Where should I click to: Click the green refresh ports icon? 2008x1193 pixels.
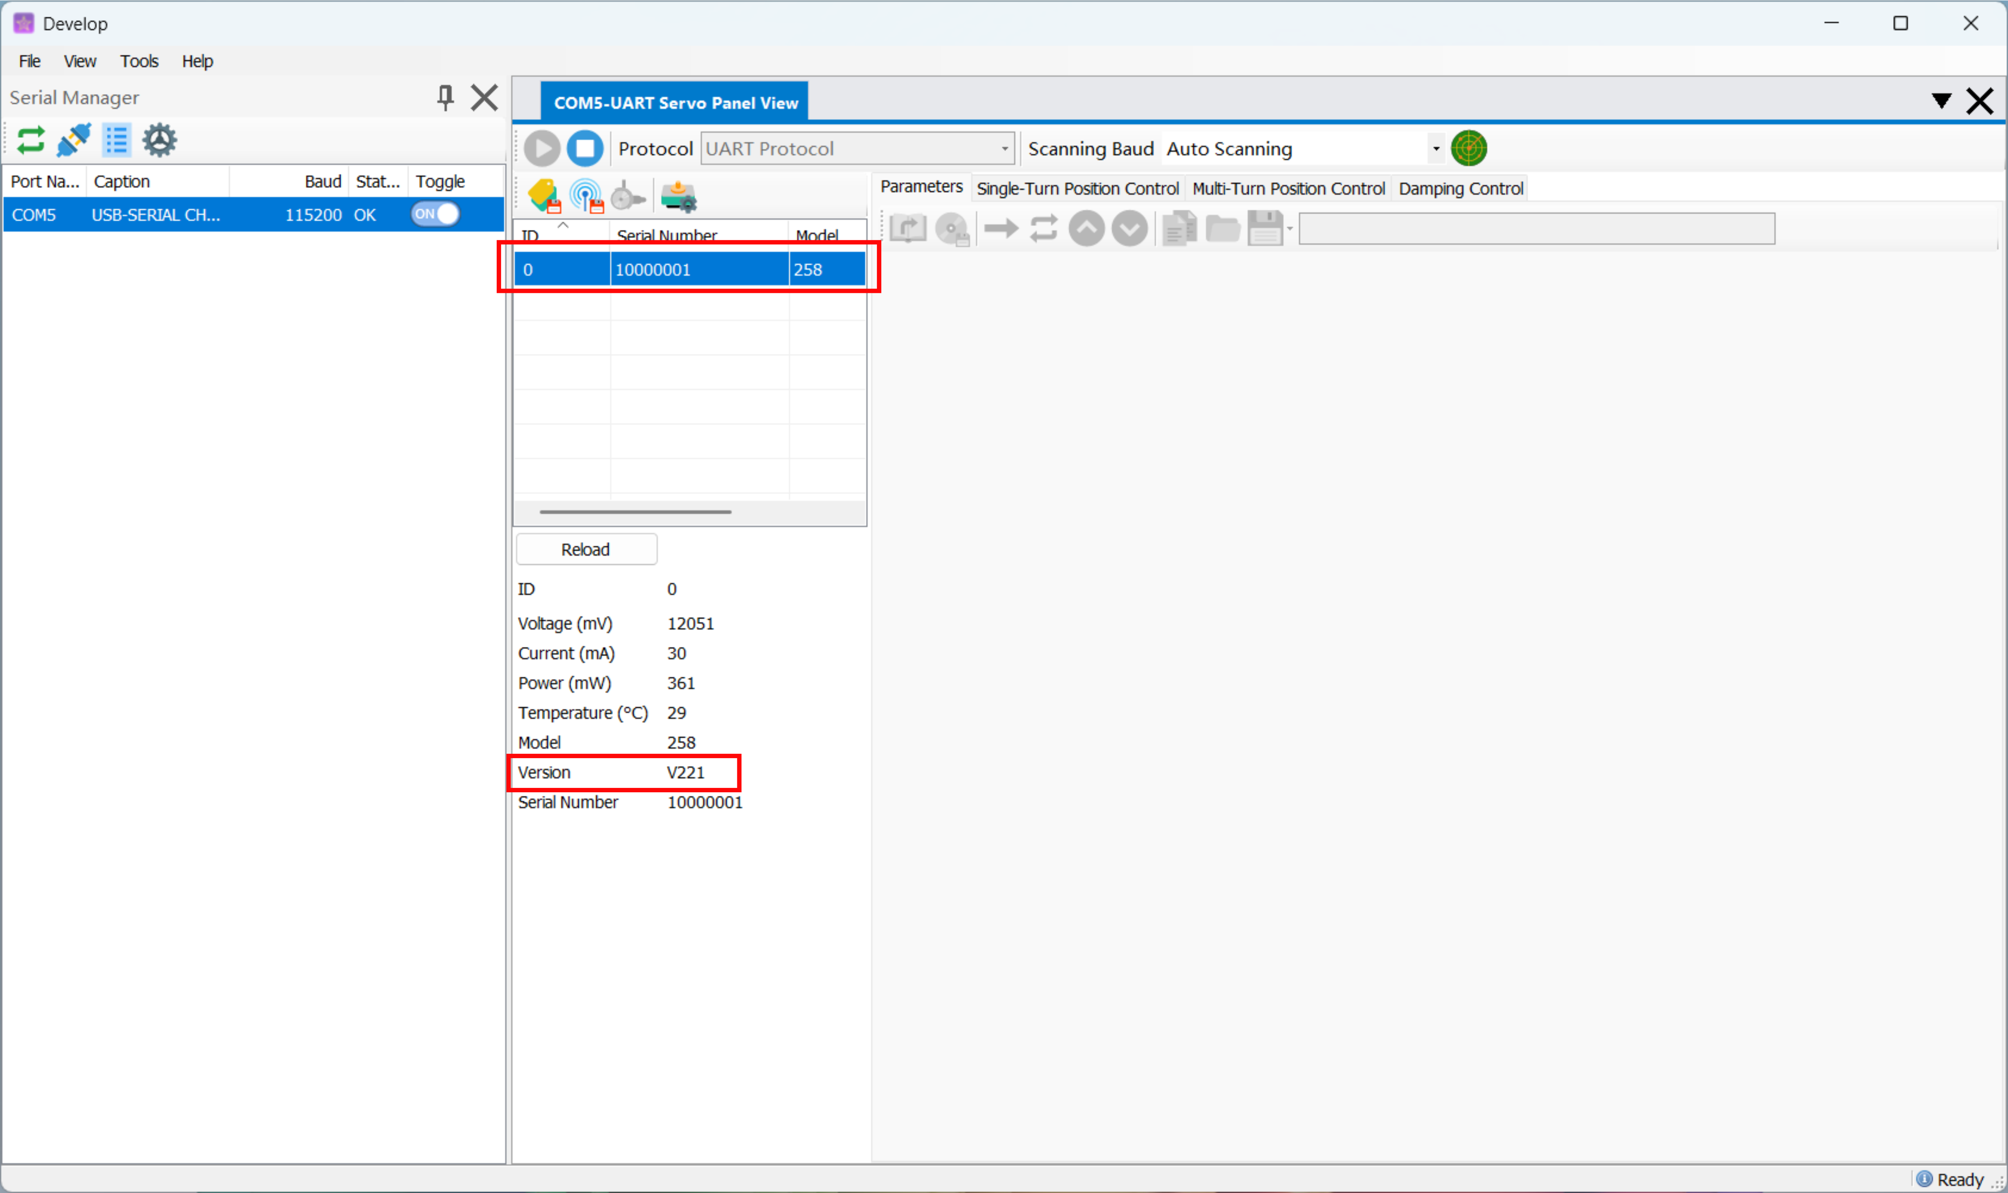(x=31, y=141)
